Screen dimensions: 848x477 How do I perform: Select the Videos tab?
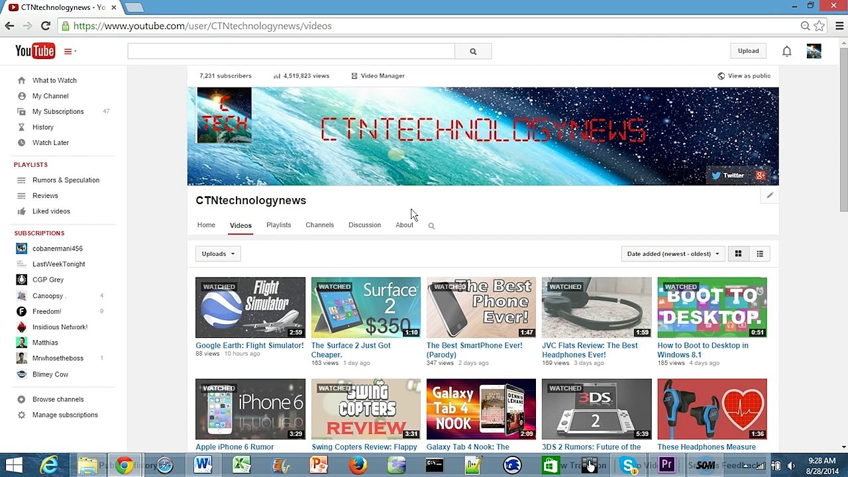(x=240, y=225)
